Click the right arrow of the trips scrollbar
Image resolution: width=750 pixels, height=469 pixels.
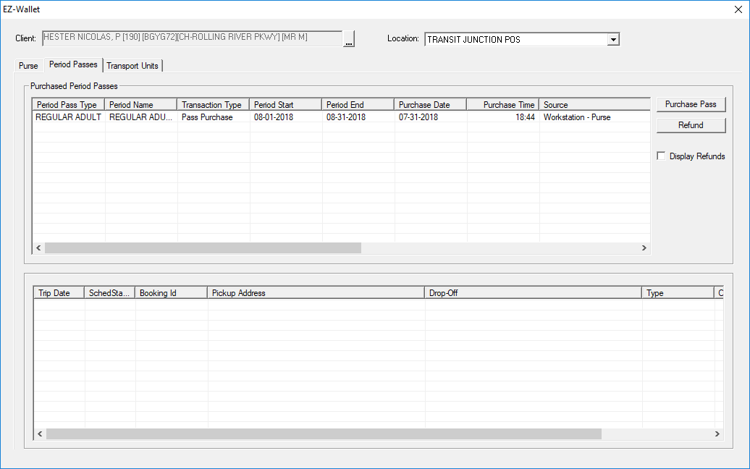[717, 434]
